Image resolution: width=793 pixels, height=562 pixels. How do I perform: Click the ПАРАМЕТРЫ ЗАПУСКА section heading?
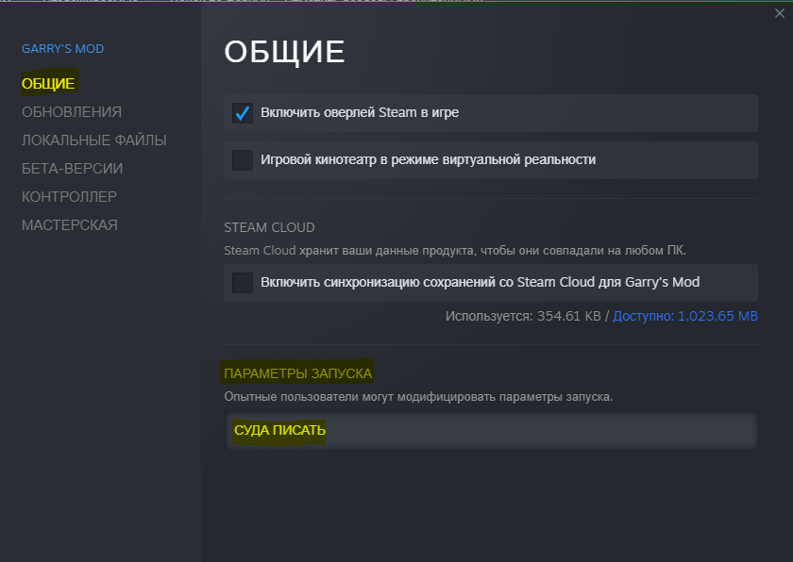[x=298, y=373]
